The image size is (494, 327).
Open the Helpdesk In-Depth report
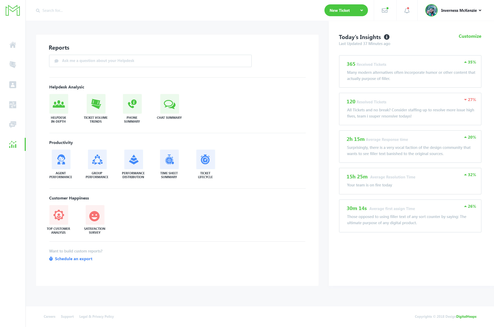[59, 104]
